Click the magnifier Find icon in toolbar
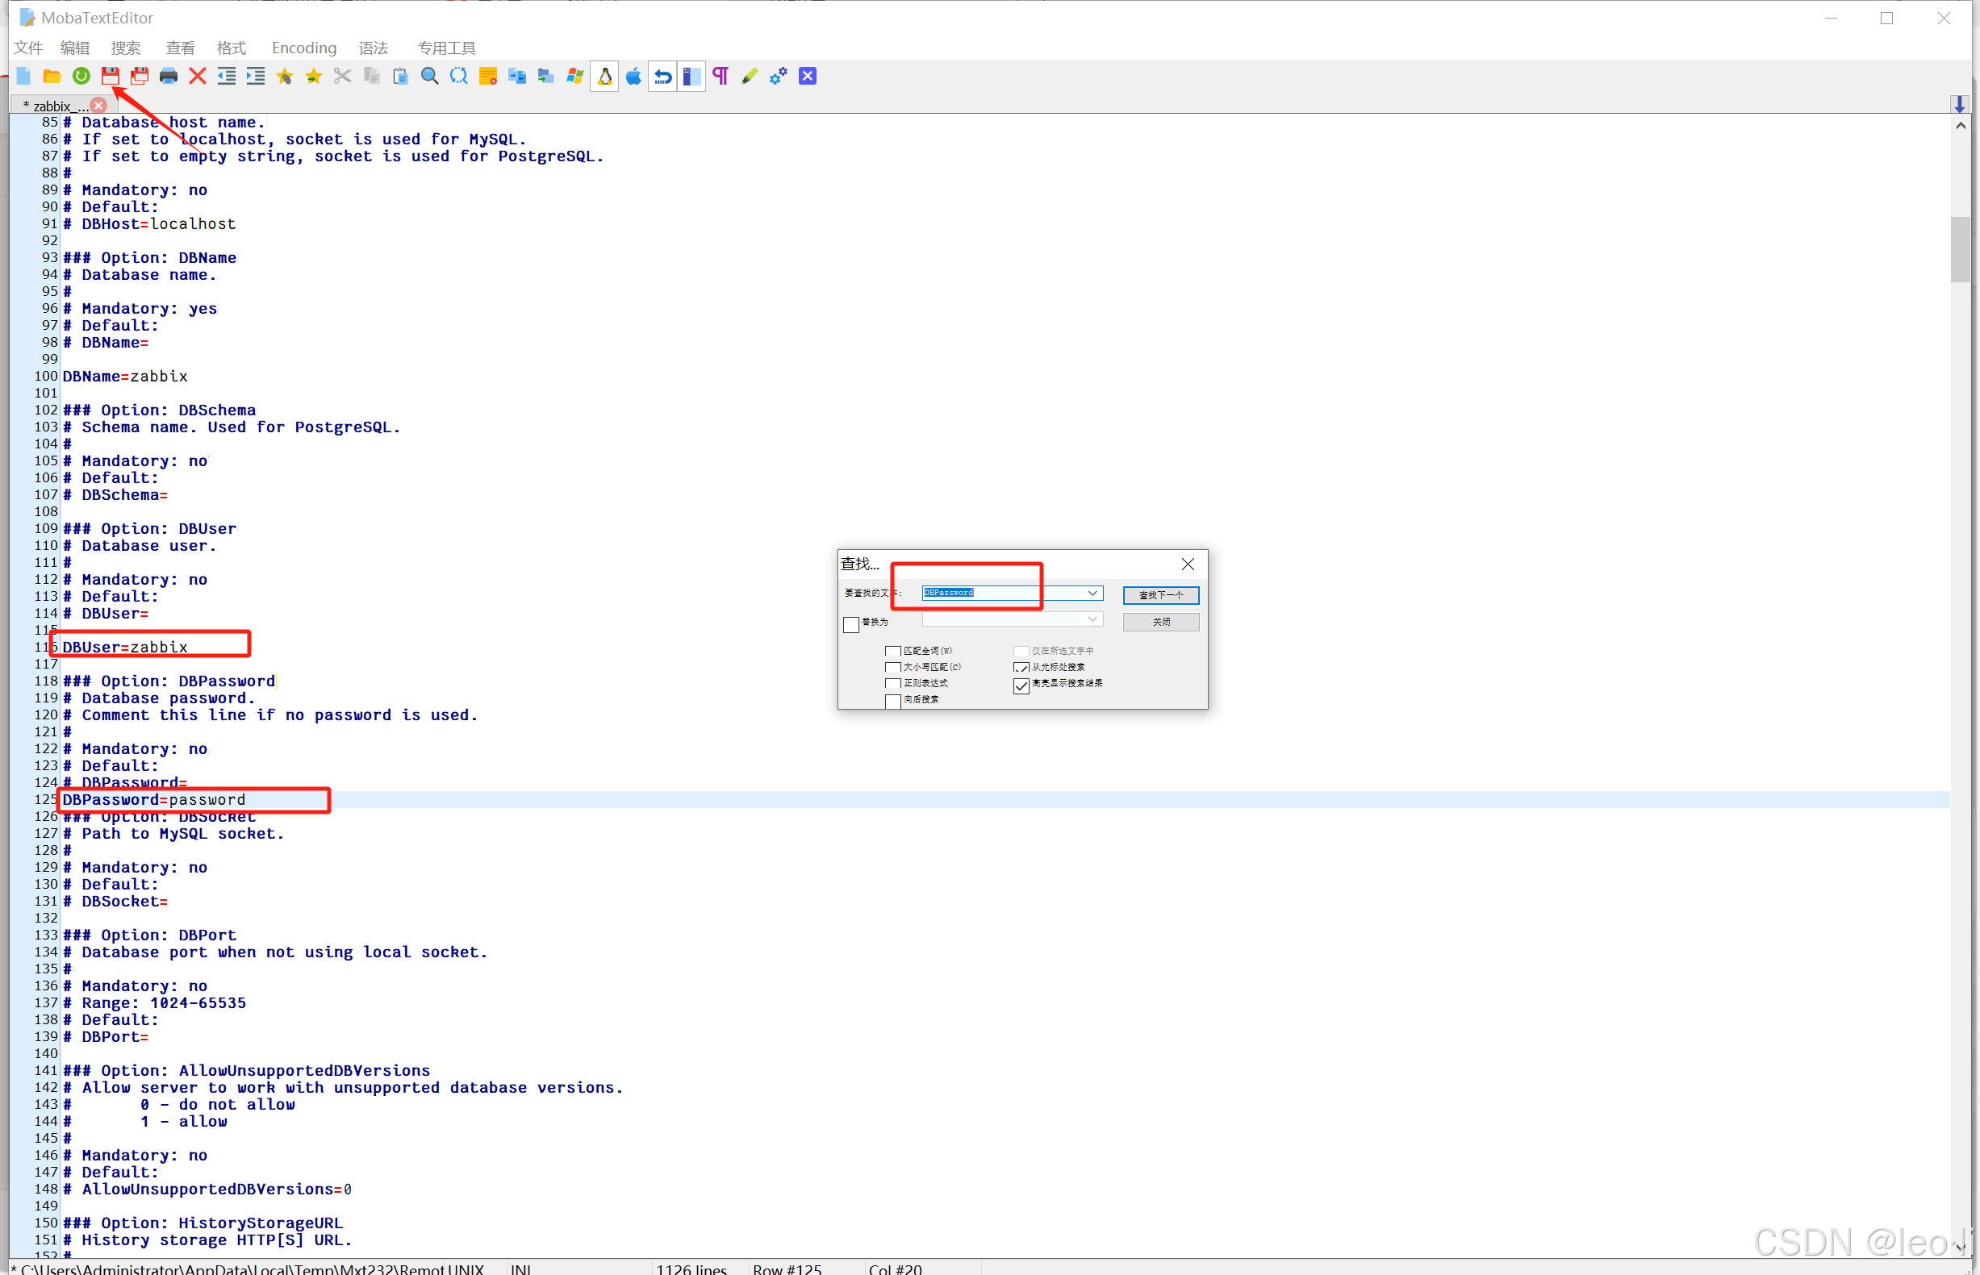This screenshot has width=1980, height=1275. (x=430, y=76)
